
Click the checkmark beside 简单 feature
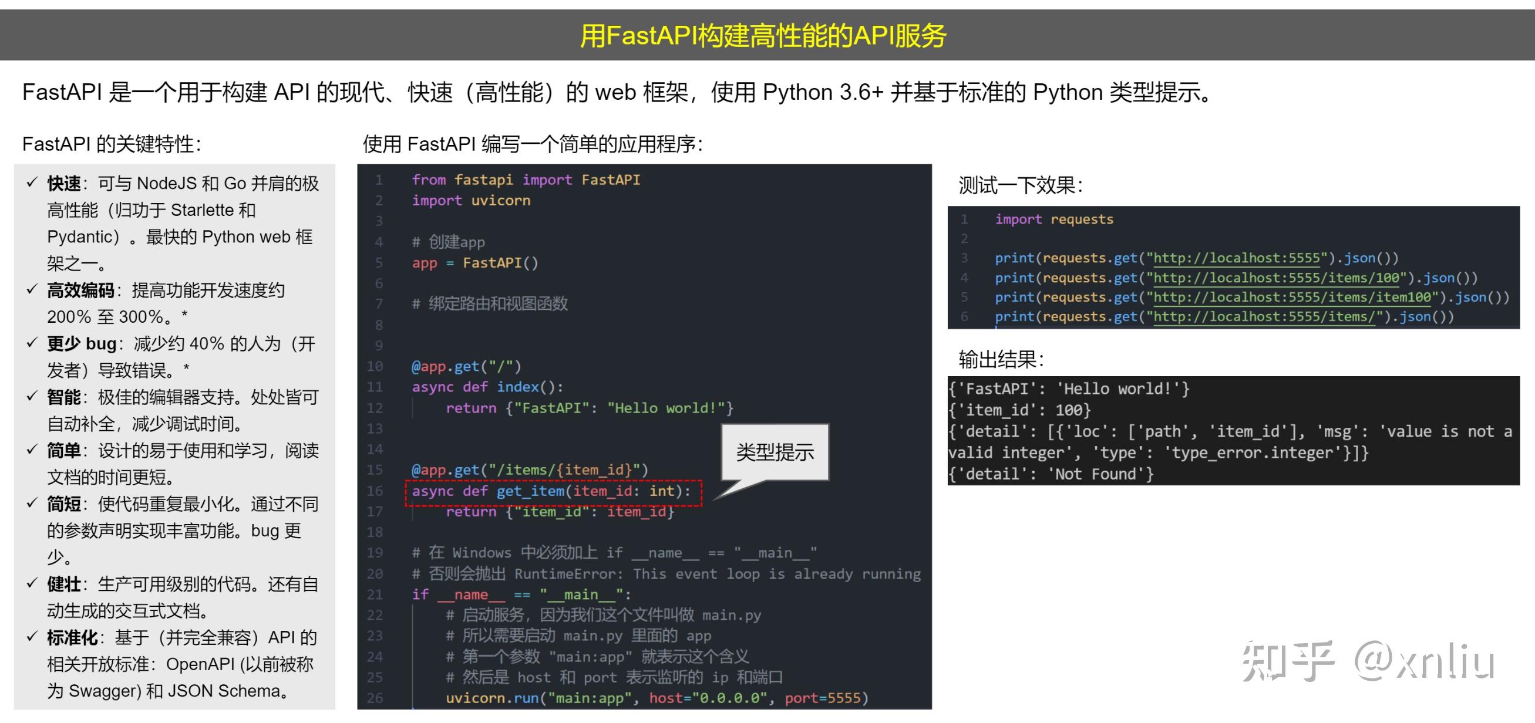click(x=33, y=451)
